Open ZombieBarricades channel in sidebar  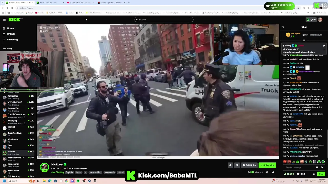click(18, 116)
